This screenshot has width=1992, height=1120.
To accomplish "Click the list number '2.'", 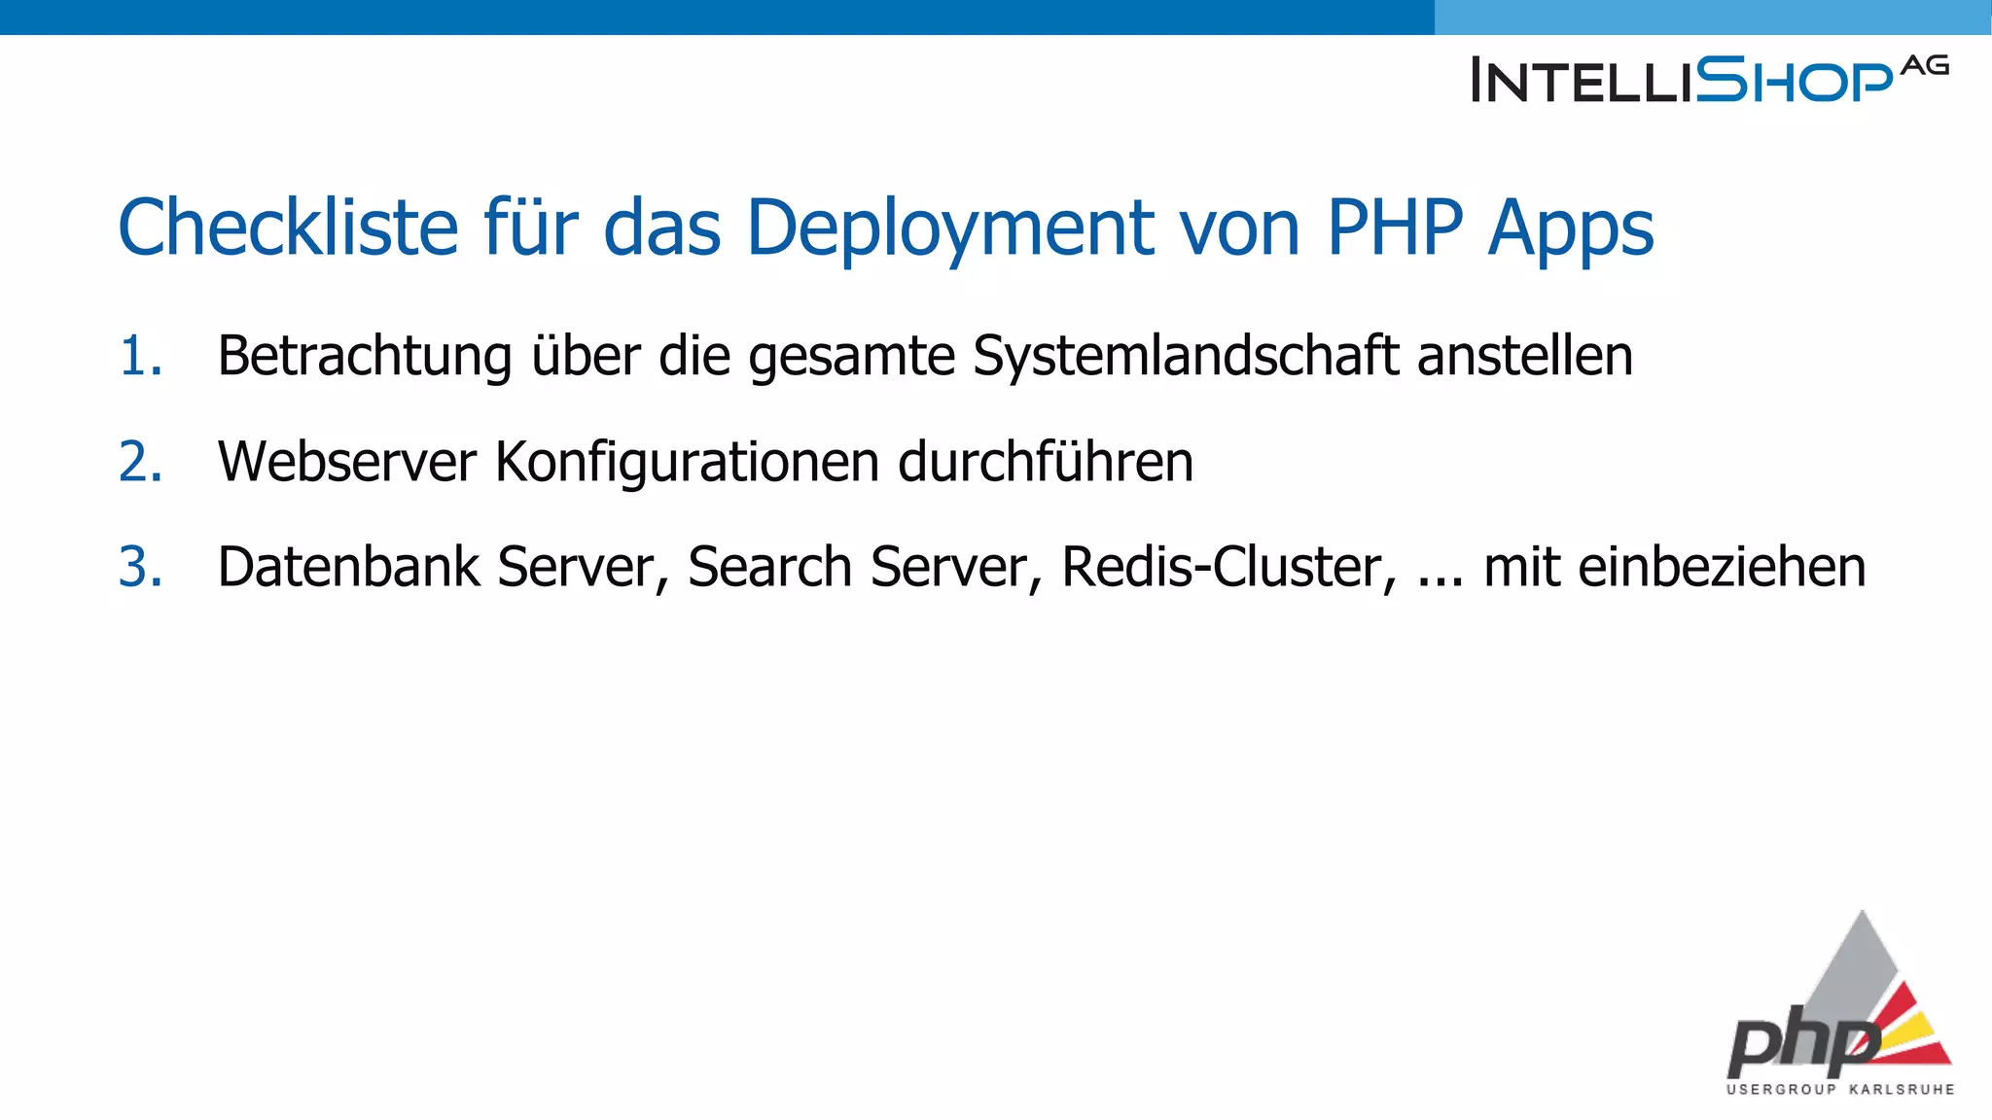I will (x=141, y=462).
